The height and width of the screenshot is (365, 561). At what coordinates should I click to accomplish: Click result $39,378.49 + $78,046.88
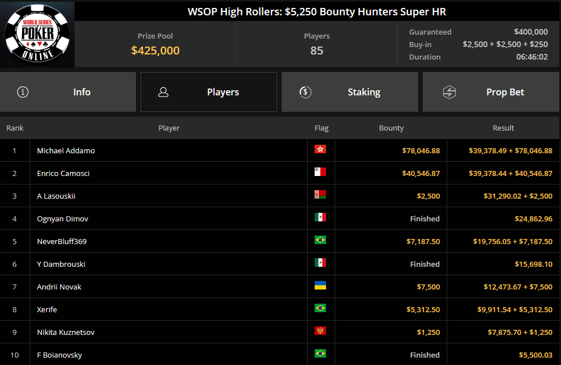point(510,150)
